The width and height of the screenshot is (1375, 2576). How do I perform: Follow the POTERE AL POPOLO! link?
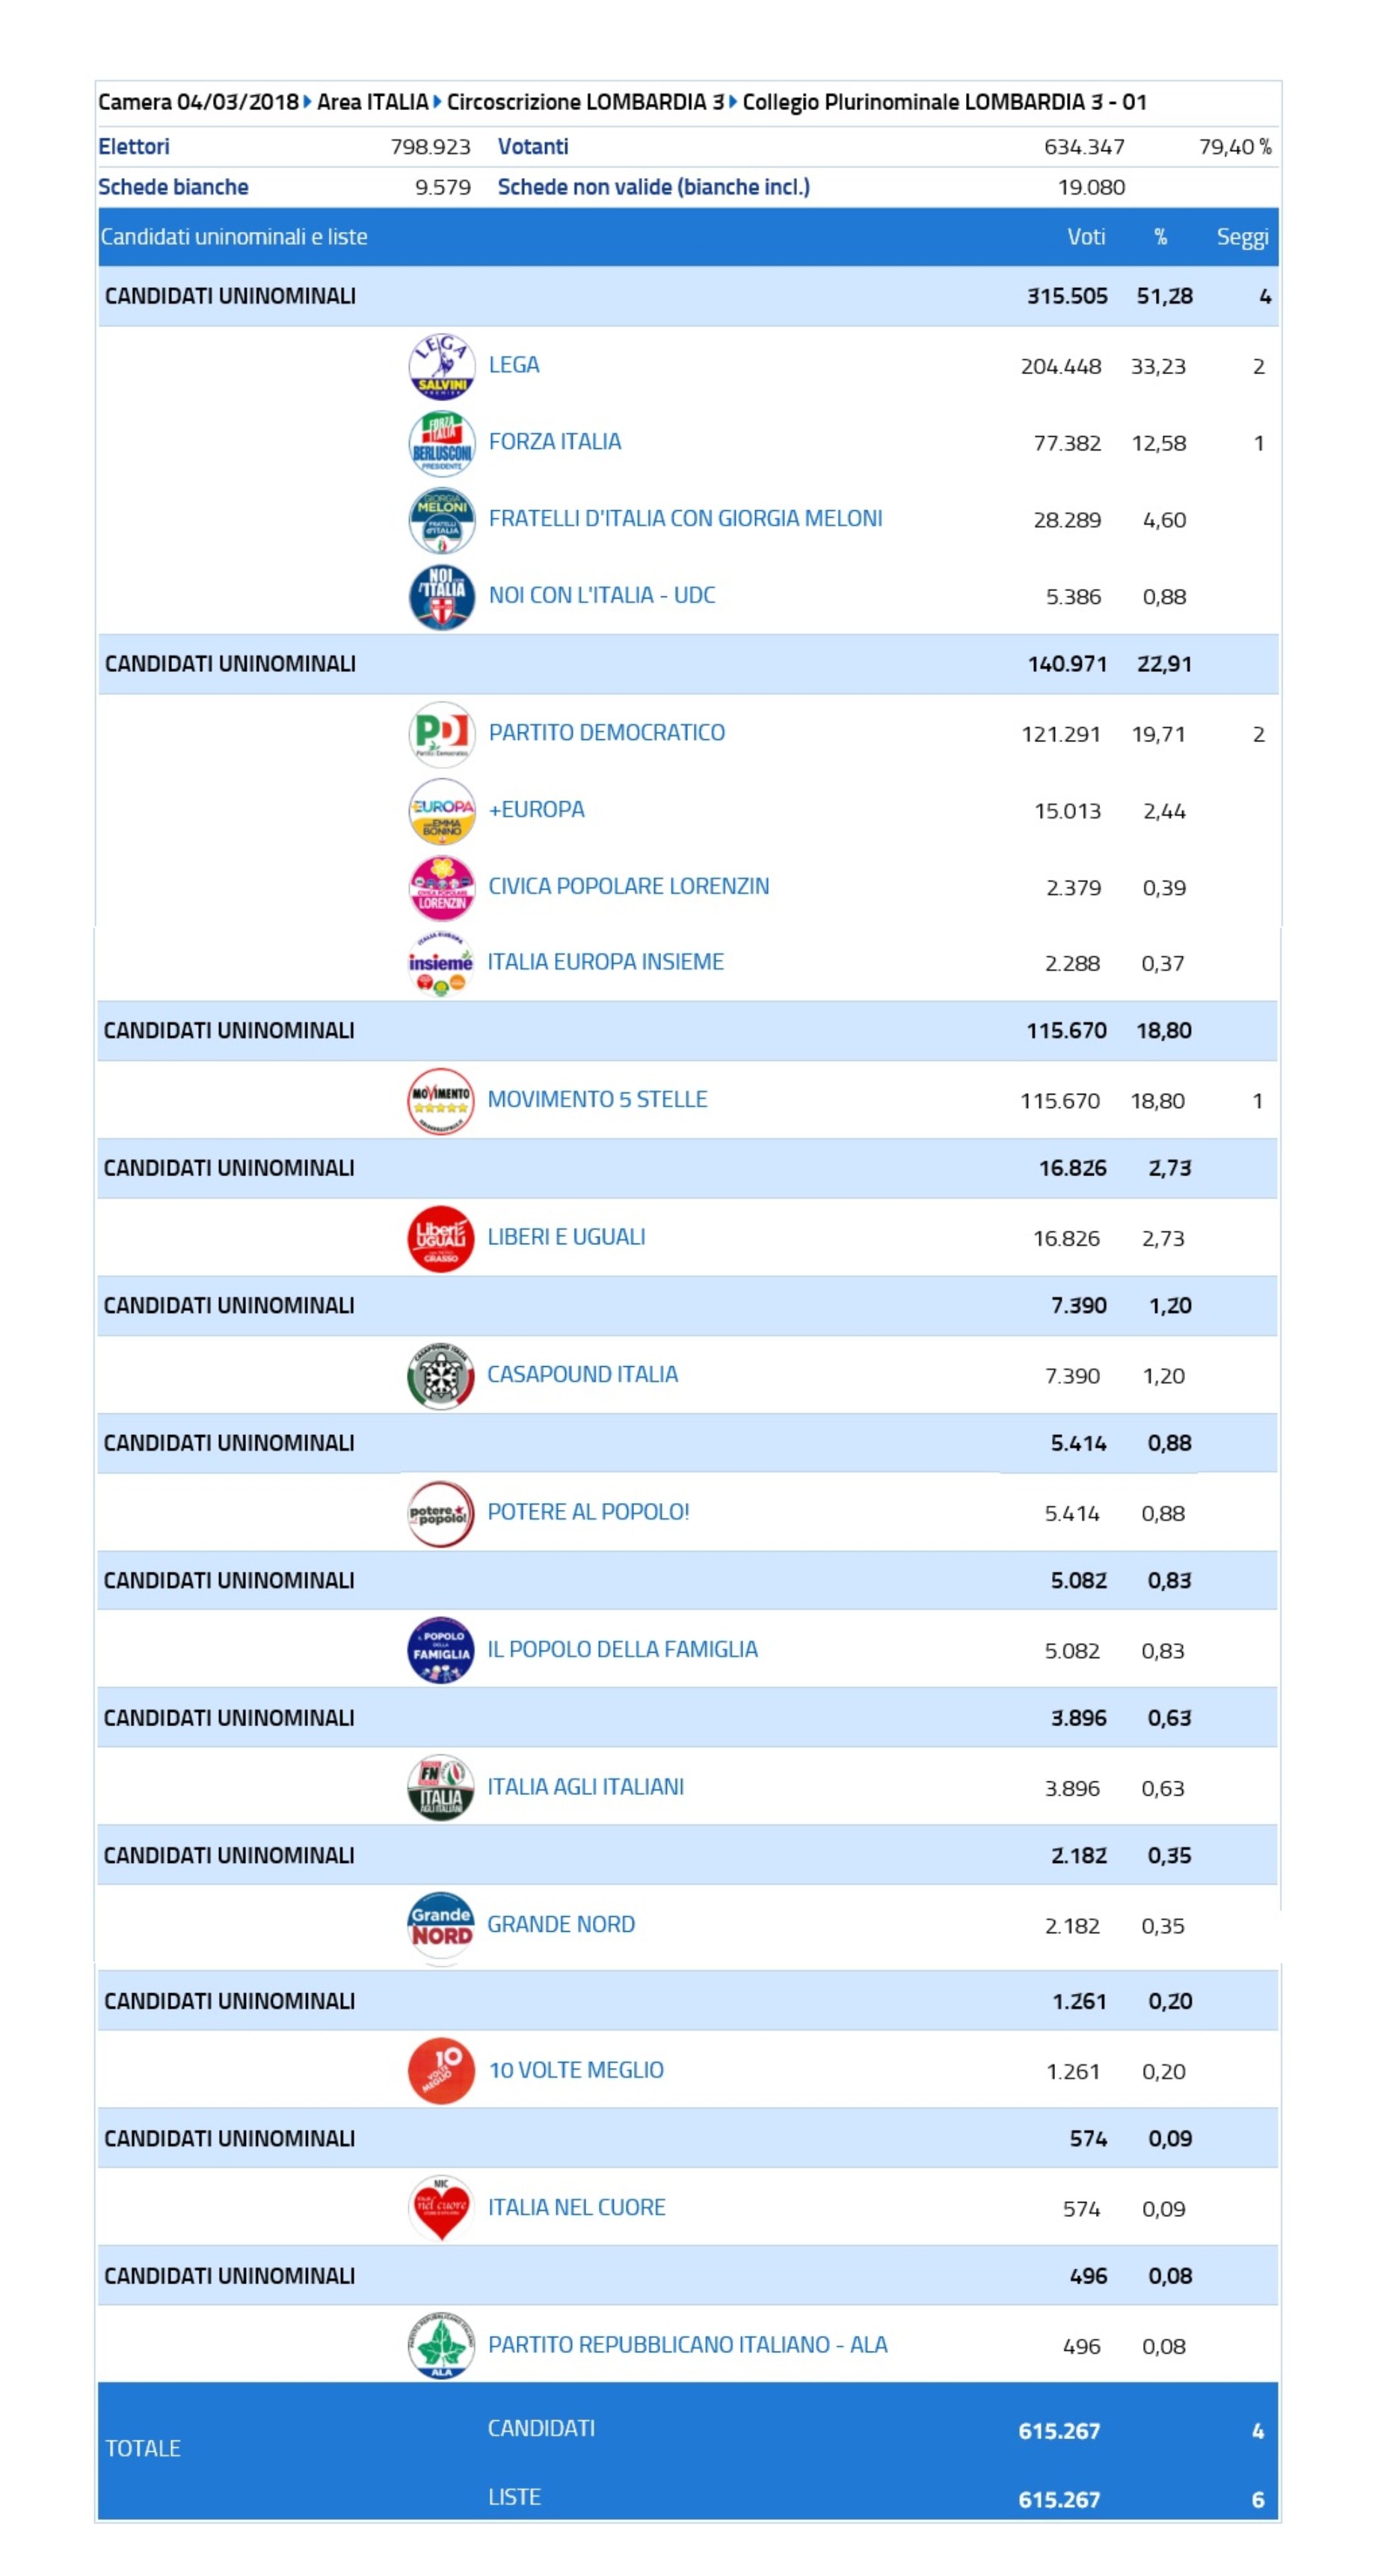pos(588,1512)
